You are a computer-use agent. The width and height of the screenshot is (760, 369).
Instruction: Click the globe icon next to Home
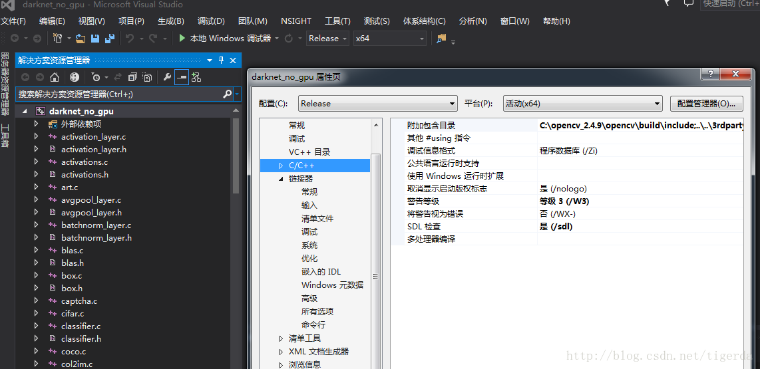pos(74,77)
